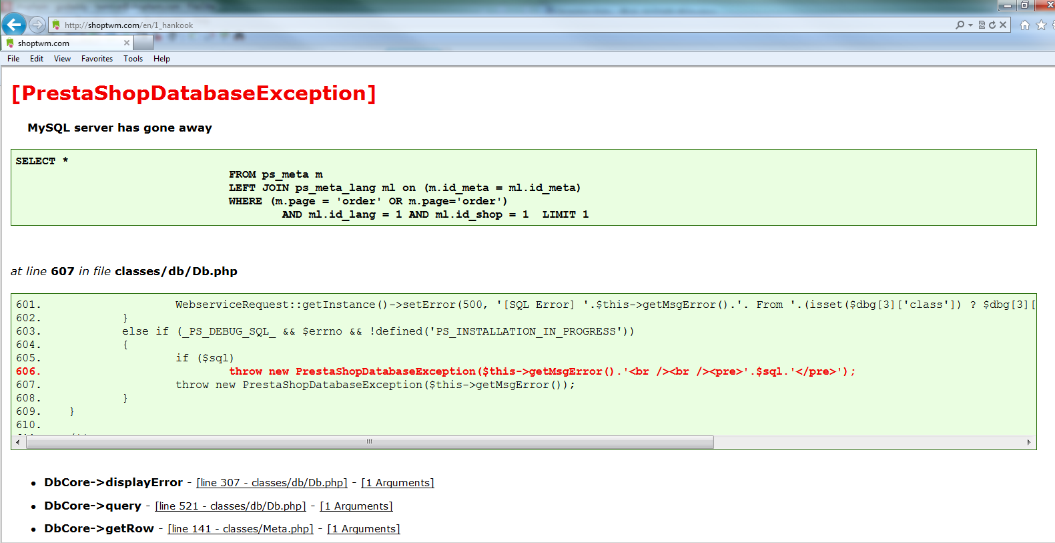The image size is (1055, 543).
Task: Show arguments for DbCore->query
Action: point(356,506)
